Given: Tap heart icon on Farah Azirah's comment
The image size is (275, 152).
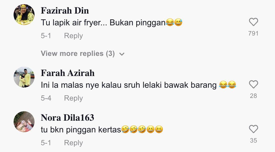Looking at the screenshot, I should coord(253,85).
